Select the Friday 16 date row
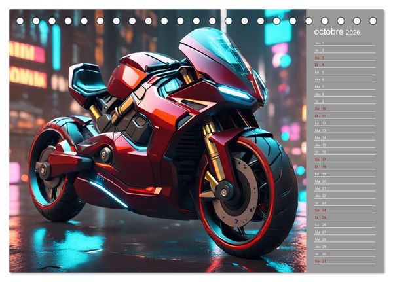This screenshot has width=393, height=282. pyautogui.click(x=345, y=152)
